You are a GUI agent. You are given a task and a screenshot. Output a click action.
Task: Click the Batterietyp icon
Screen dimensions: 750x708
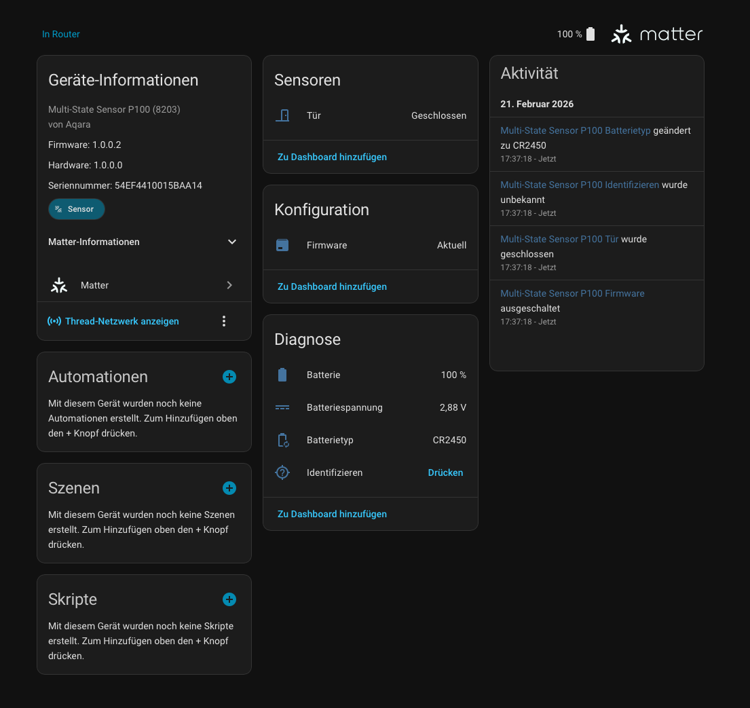point(282,440)
